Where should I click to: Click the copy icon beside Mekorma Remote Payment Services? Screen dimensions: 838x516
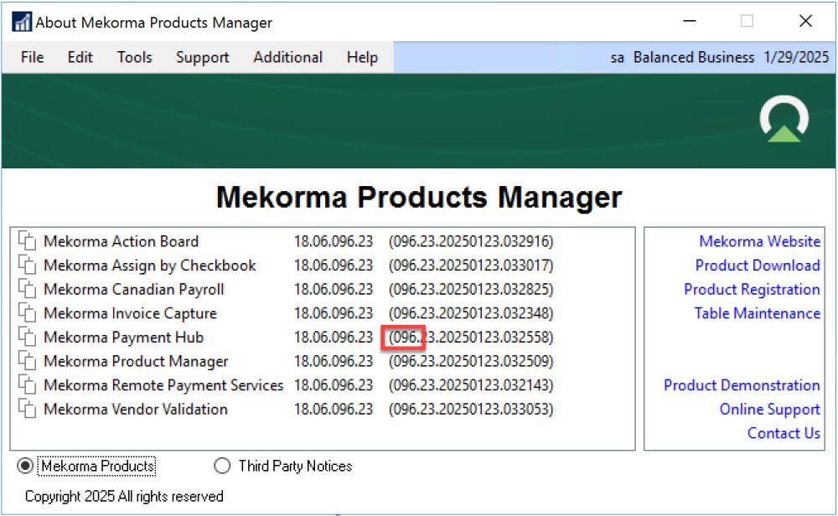28,386
